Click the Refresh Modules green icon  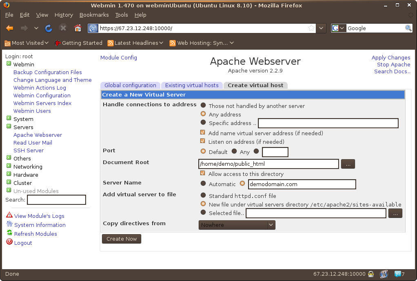click(9, 233)
